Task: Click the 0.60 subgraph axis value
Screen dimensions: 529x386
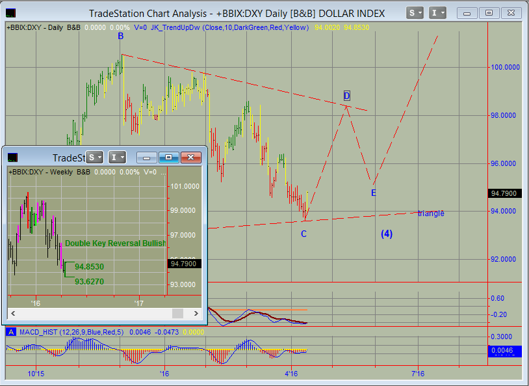Action: [x=497, y=298]
